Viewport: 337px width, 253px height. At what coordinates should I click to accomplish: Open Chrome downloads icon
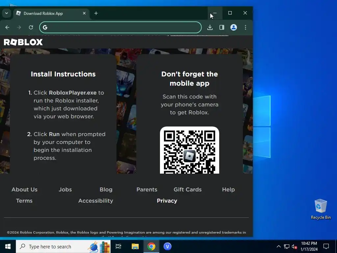pos(210,27)
